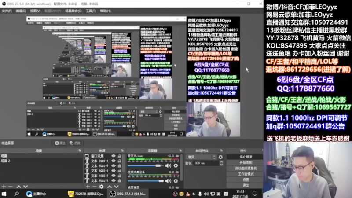352x198 pixels.
Task: Open Windows Start menu
Action: [4, 194]
